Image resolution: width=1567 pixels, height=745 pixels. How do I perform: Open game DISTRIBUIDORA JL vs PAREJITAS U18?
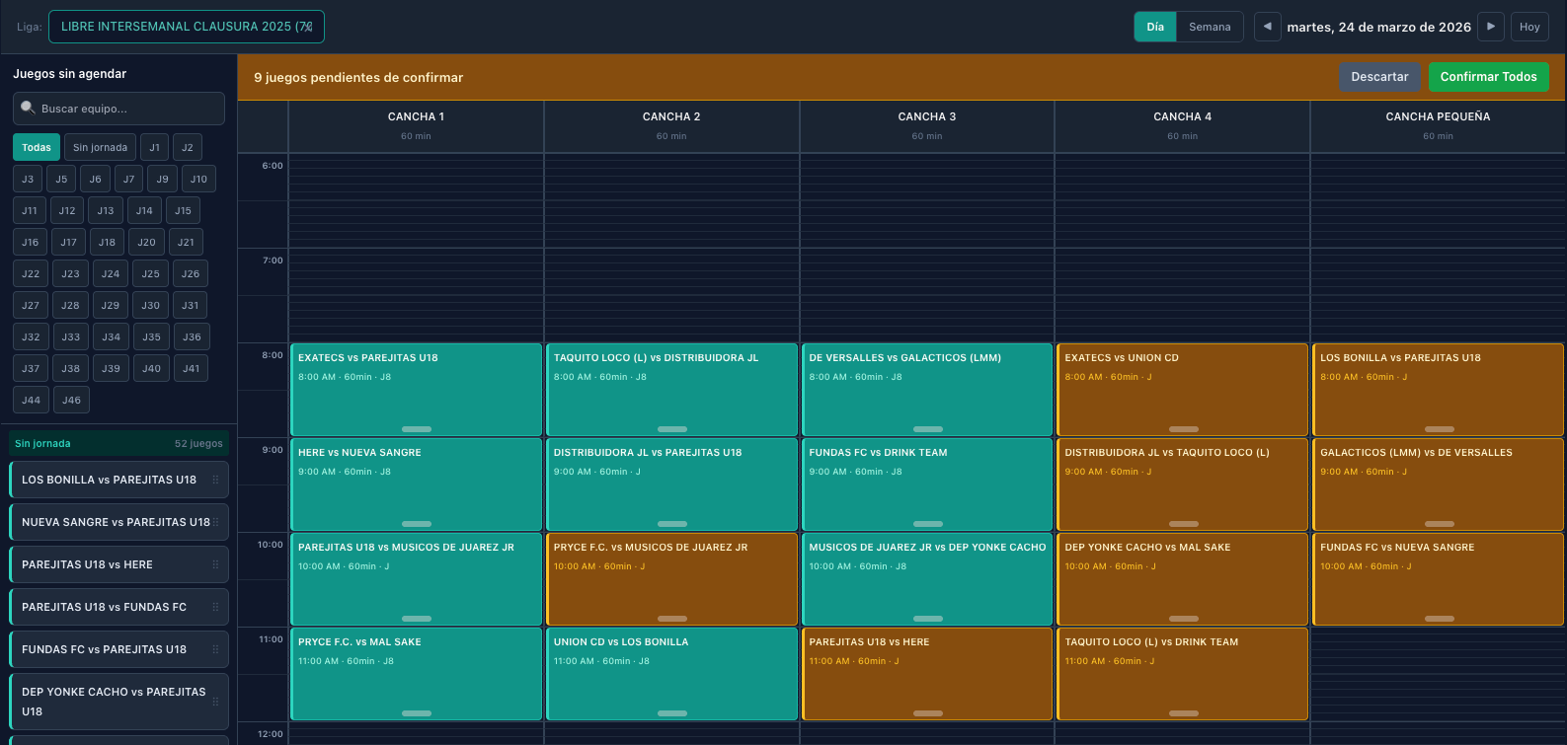(671, 484)
